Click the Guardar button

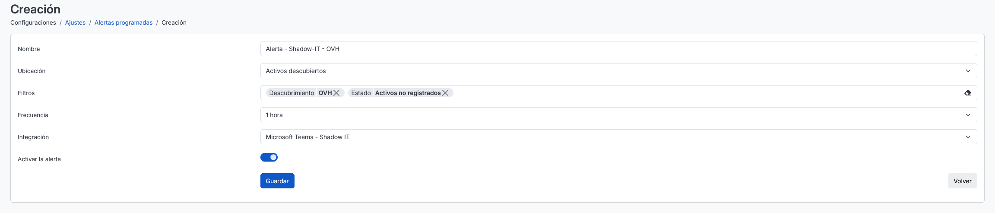pyautogui.click(x=277, y=181)
